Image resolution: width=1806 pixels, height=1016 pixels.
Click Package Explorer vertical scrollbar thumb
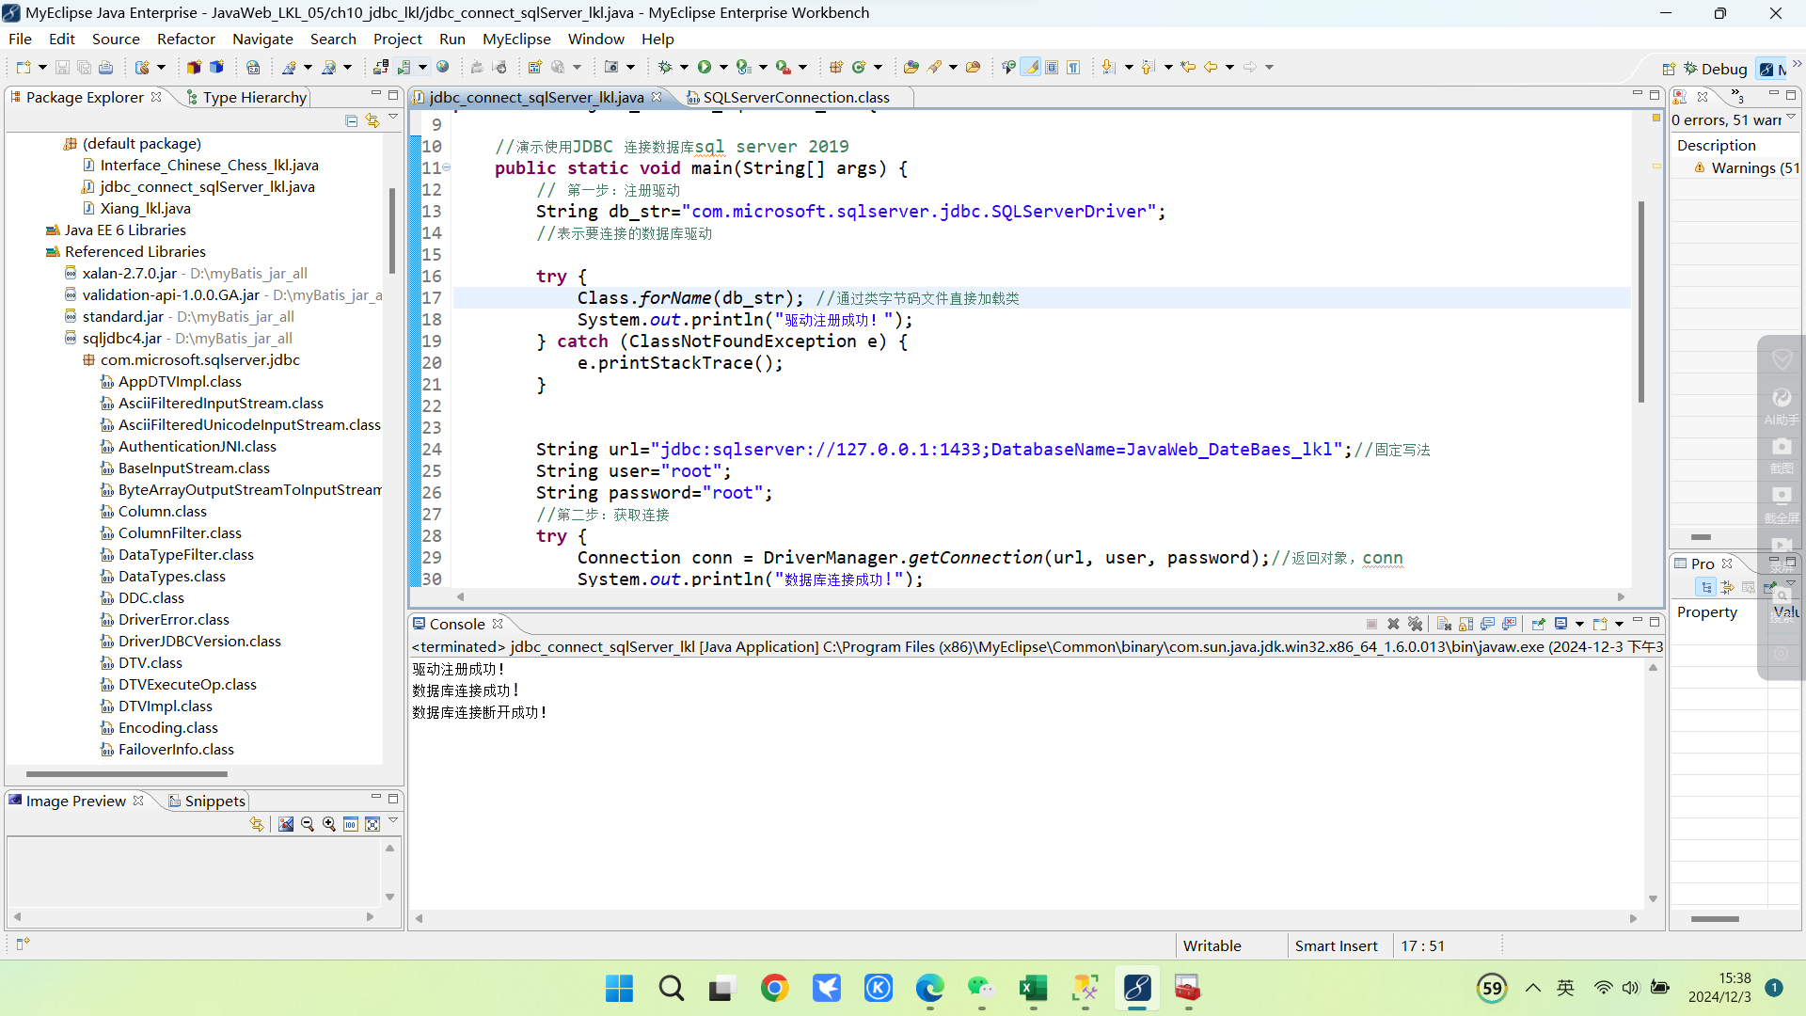(x=391, y=230)
